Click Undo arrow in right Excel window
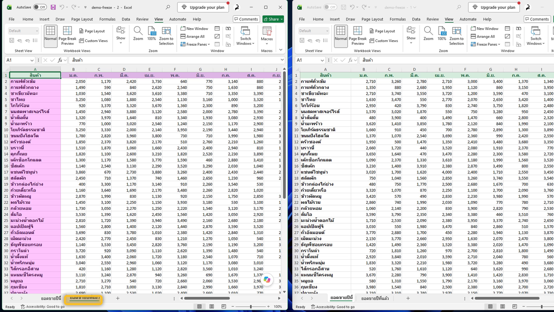Viewport: 554px width, 312px height. tap(352, 7)
